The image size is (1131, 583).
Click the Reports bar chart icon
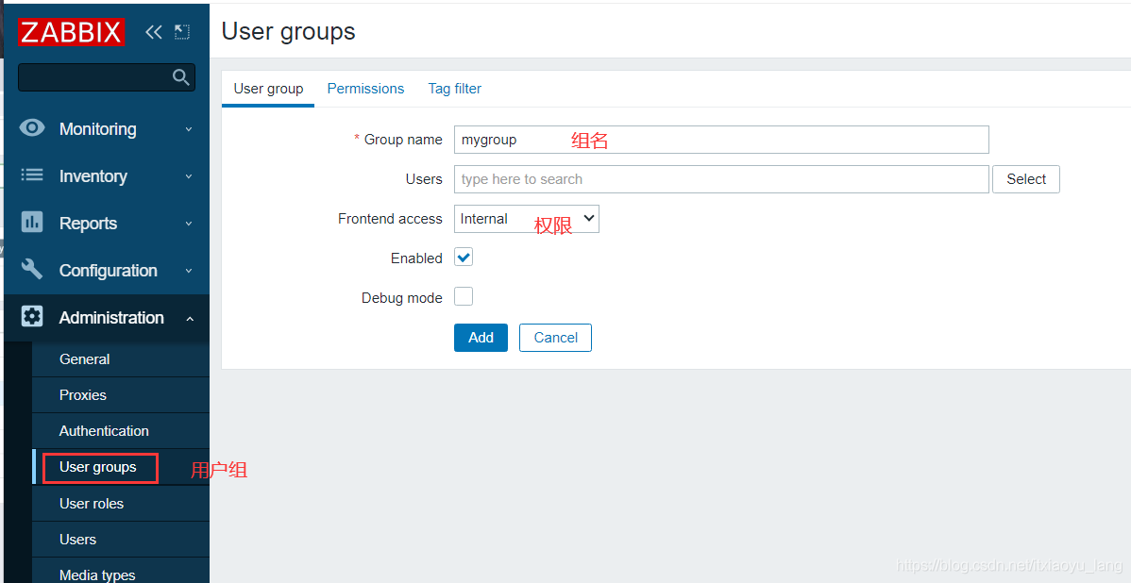(x=32, y=223)
